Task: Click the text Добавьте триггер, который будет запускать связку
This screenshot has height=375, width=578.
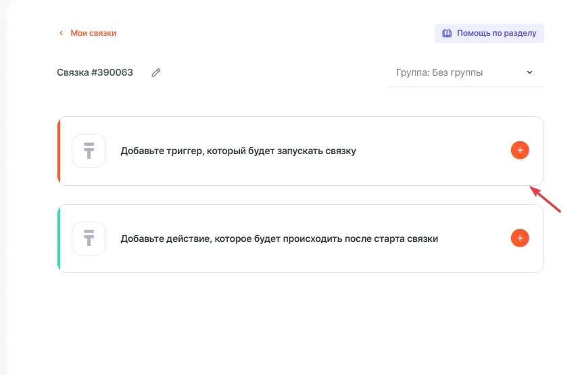Action: pyautogui.click(x=238, y=151)
